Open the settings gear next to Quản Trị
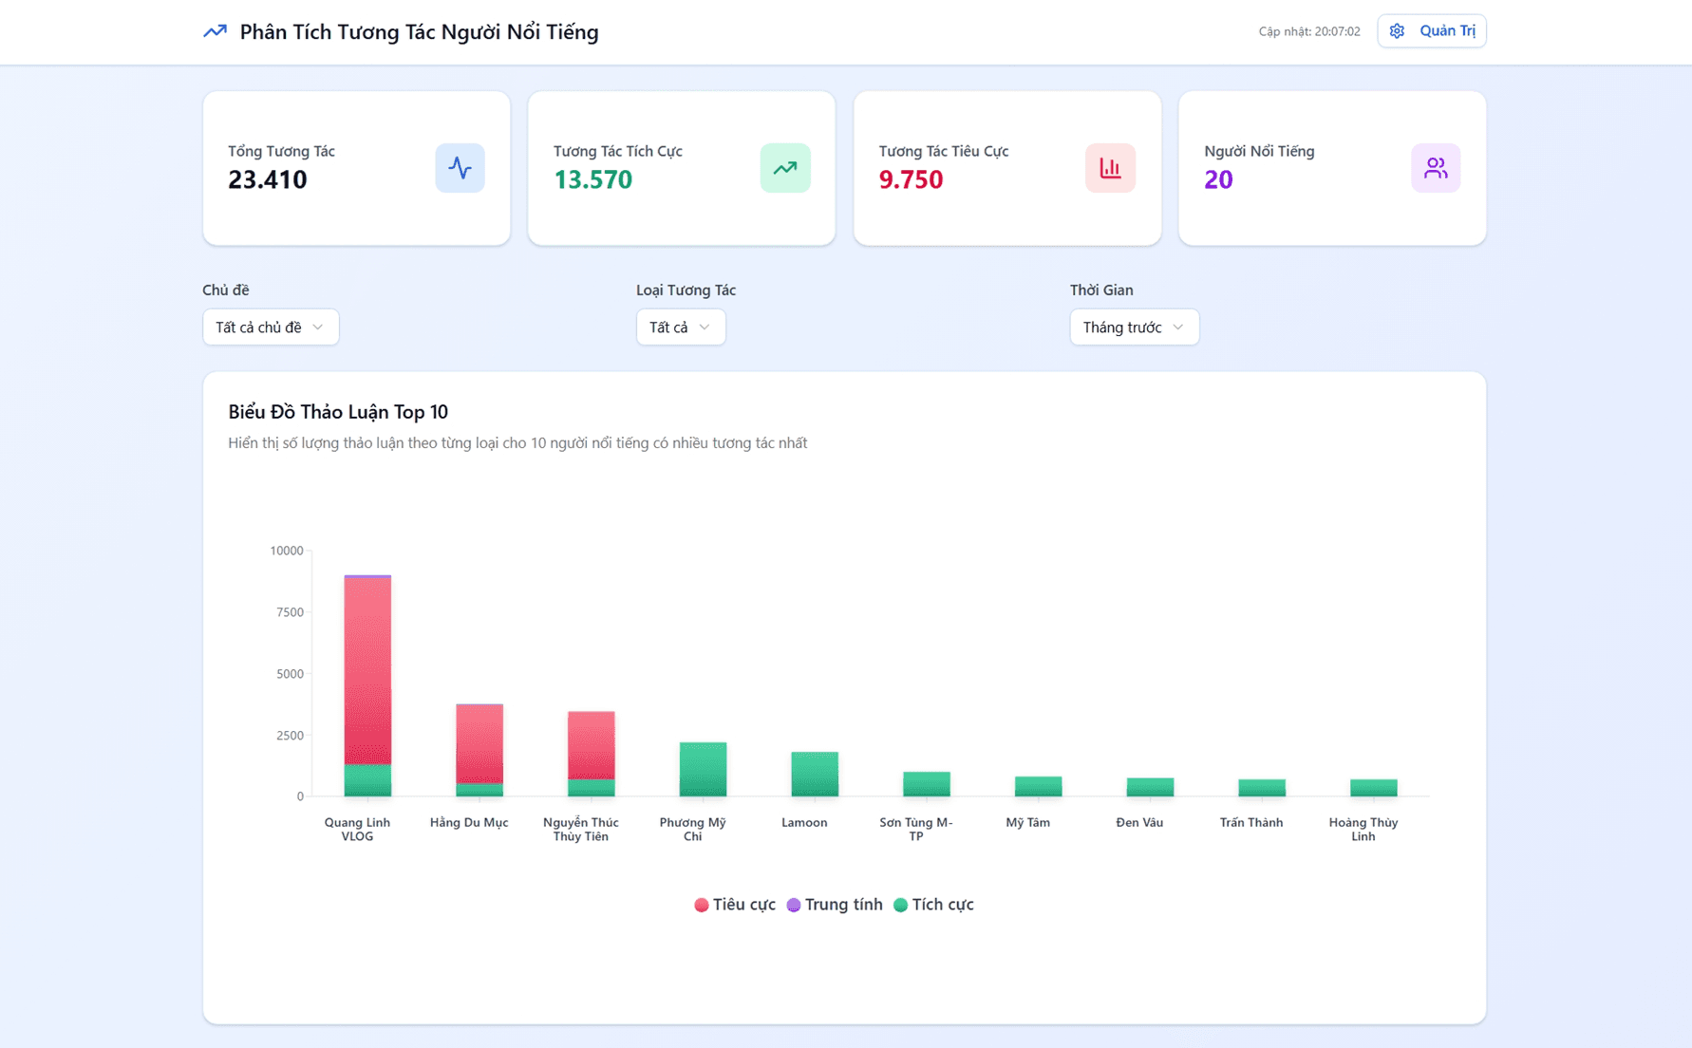This screenshot has height=1048, width=1692. click(x=1397, y=30)
